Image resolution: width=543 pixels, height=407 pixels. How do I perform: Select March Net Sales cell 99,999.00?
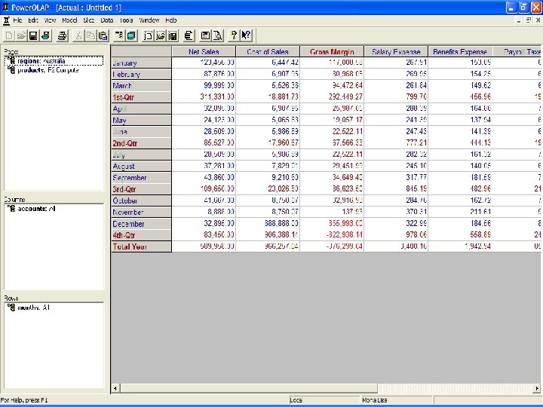pos(204,85)
